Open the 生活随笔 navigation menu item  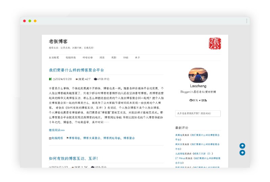coord(54,58)
